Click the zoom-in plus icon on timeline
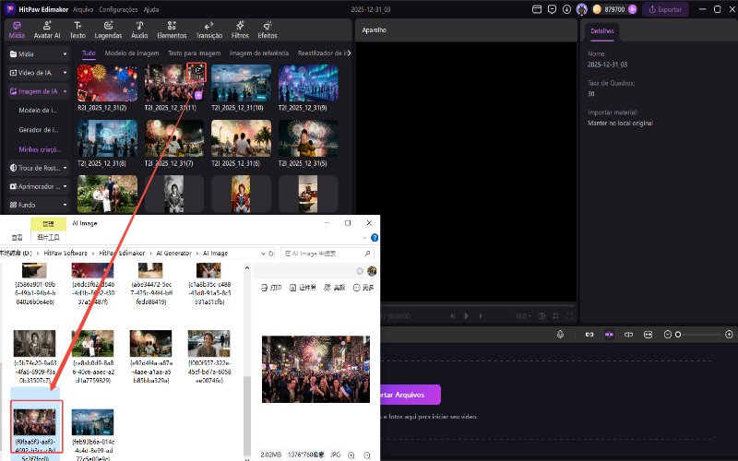This screenshot has height=461, width=738. [730, 334]
